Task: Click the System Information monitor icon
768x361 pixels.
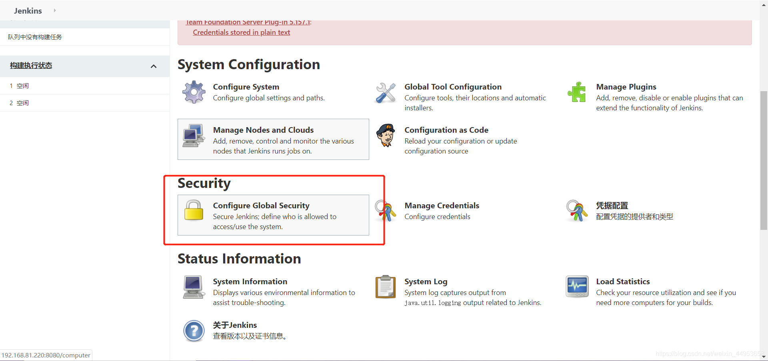Action: click(x=194, y=287)
